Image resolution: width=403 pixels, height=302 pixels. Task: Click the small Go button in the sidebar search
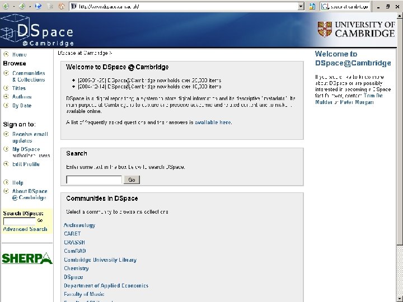click(40, 220)
